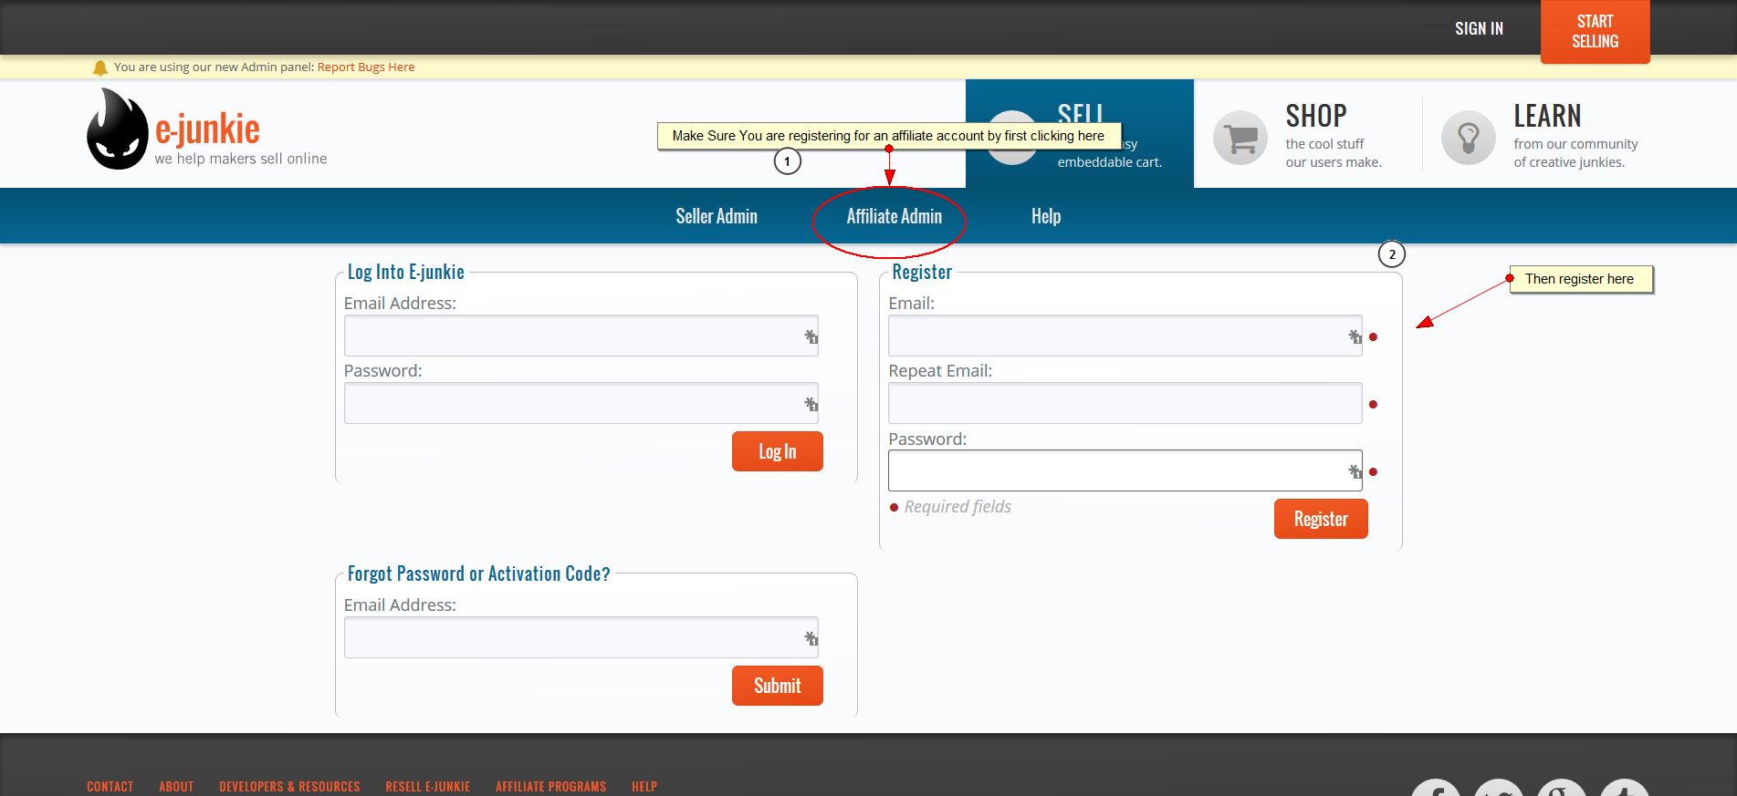Click 'the cool stuff our users make' text
The width and height of the screenshot is (1737, 796).
1334,153
